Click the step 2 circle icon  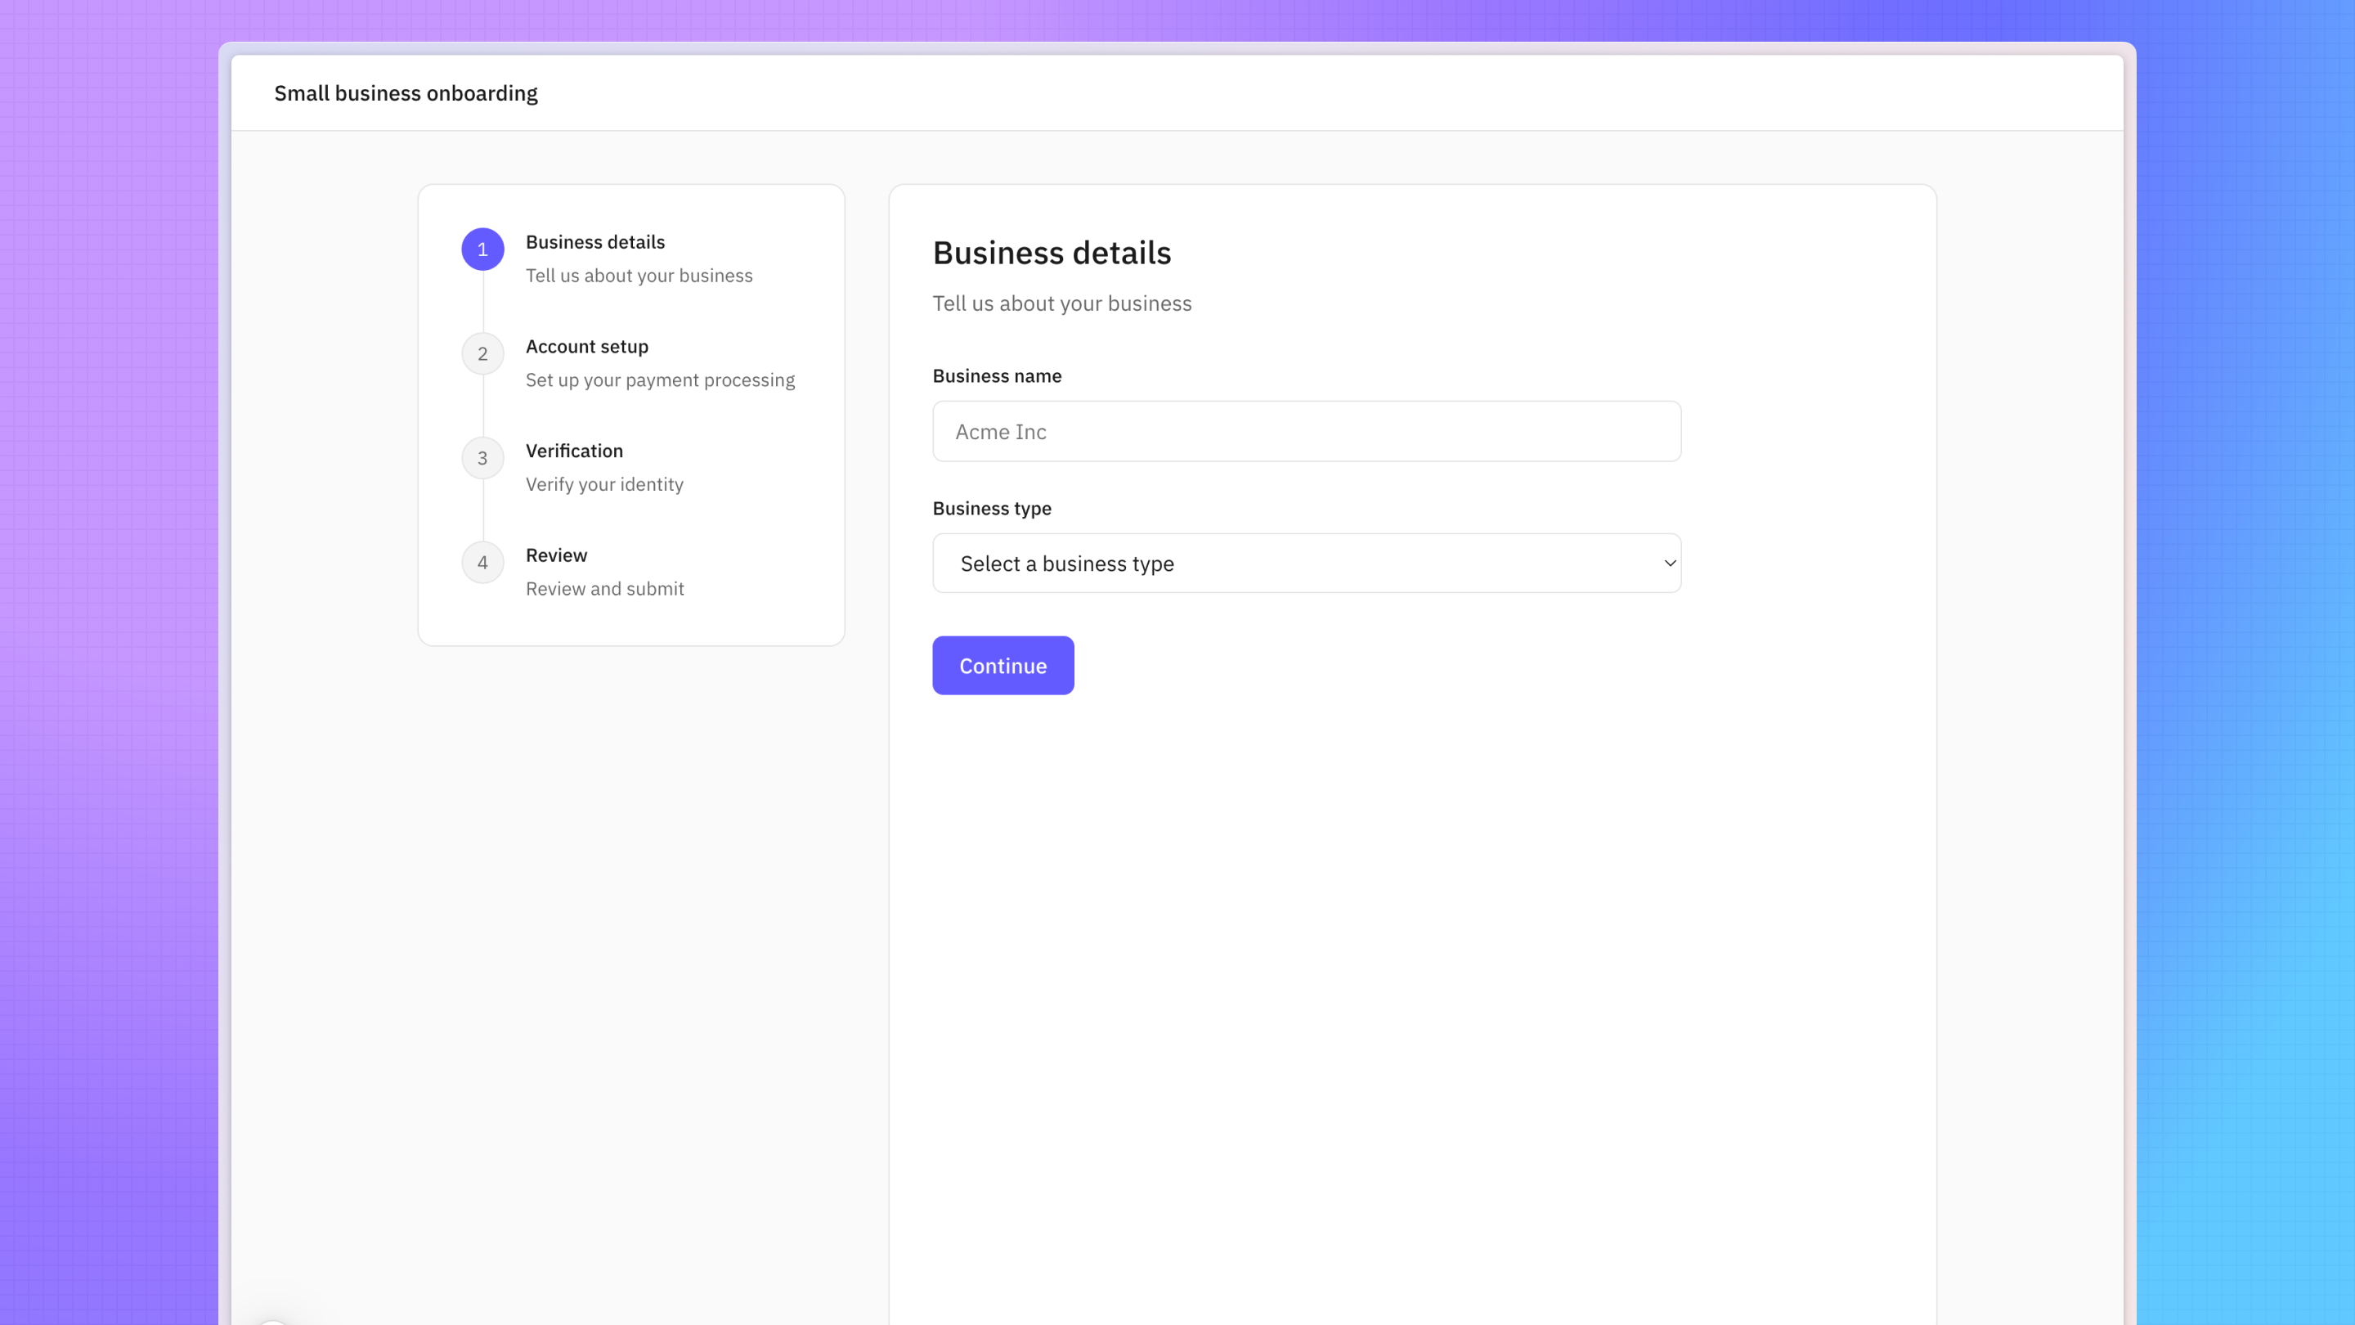(x=482, y=354)
